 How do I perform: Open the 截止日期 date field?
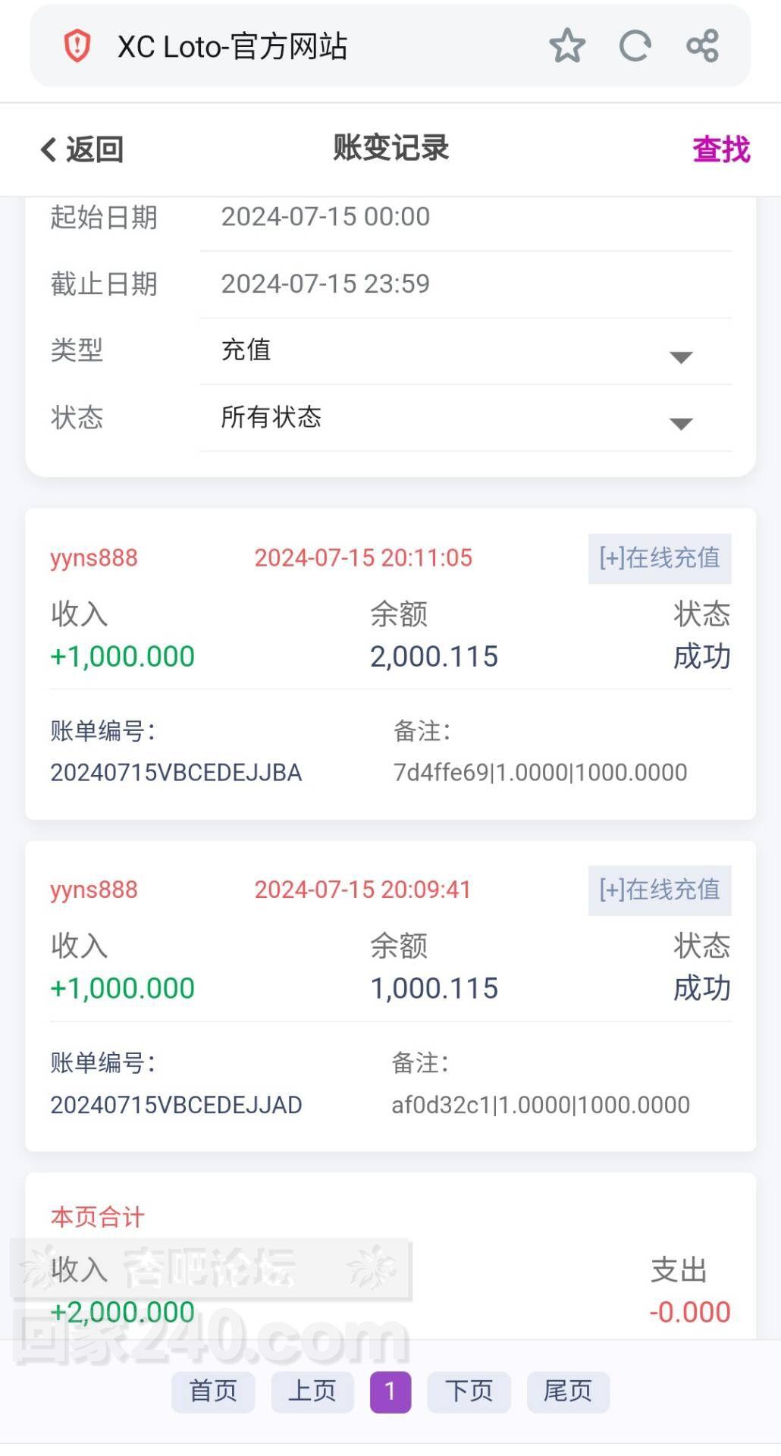click(x=466, y=284)
